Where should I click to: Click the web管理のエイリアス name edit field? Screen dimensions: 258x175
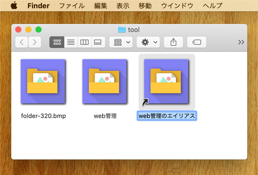click(167, 116)
